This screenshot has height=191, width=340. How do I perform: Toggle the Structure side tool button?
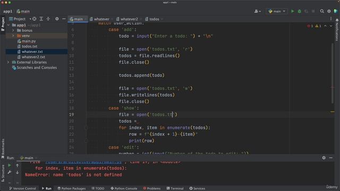coord(3,173)
